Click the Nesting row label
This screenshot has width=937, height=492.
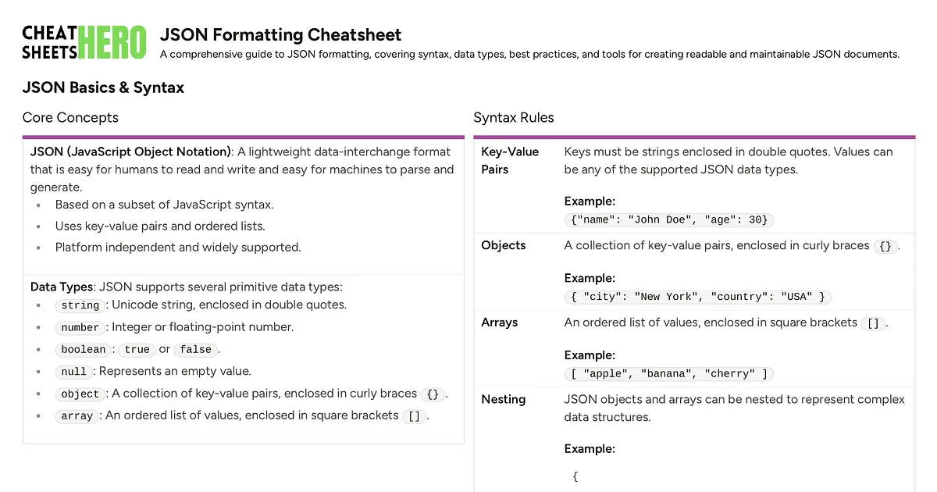[x=504, y=399]
